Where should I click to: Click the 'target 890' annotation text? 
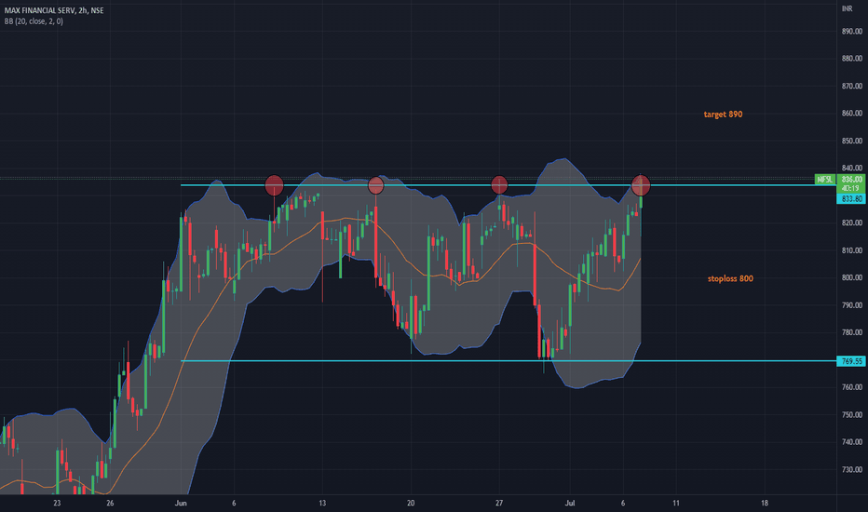pyautogui.click(x=723, y=114)
